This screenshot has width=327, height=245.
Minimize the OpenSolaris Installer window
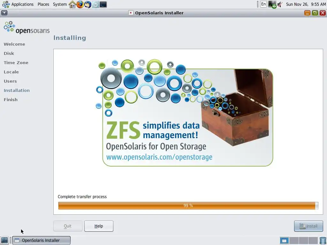(307, 13)
